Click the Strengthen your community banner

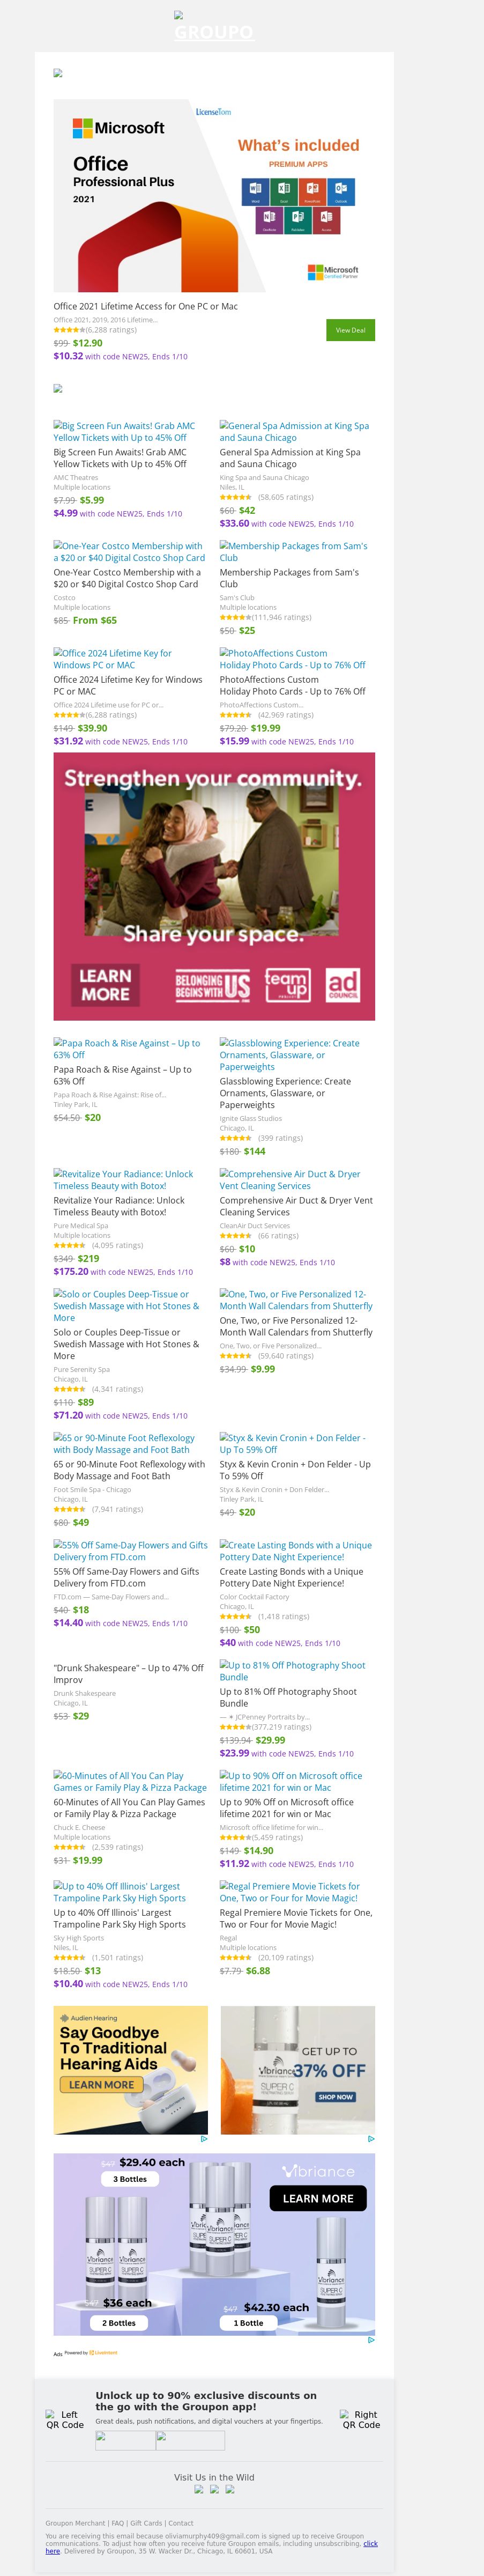click(x=214, y=886)
